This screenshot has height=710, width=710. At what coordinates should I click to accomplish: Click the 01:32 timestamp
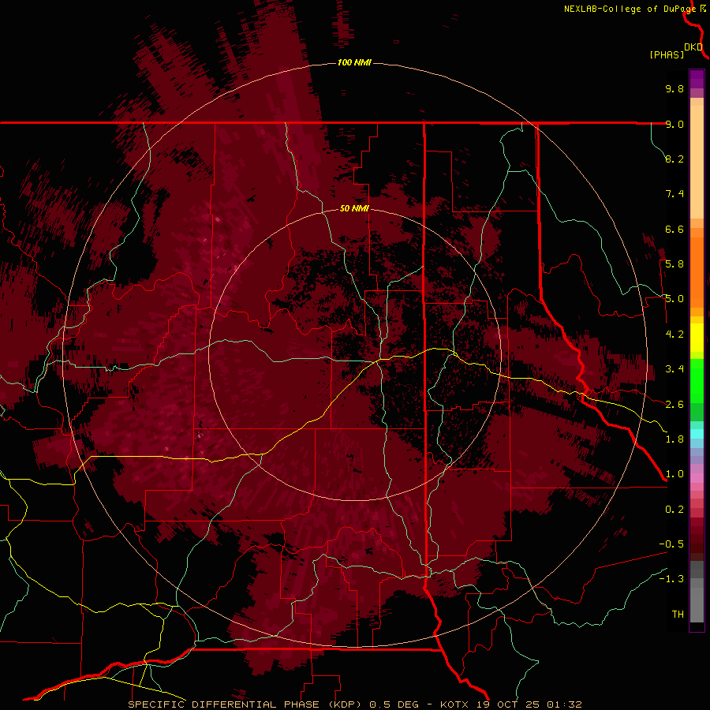click(x=563, y=704)
